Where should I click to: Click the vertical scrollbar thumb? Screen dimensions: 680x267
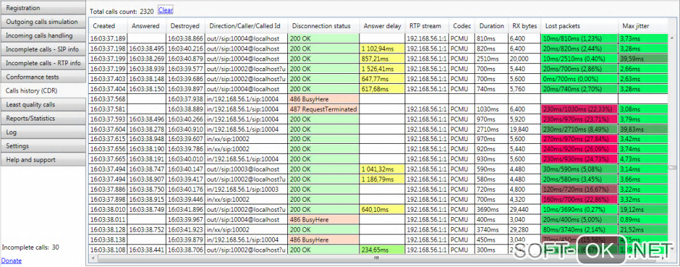(672, 167)
